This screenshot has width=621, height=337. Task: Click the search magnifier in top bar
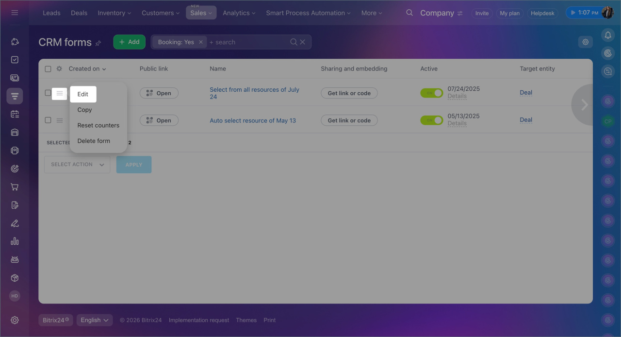[x=409, y=13]
